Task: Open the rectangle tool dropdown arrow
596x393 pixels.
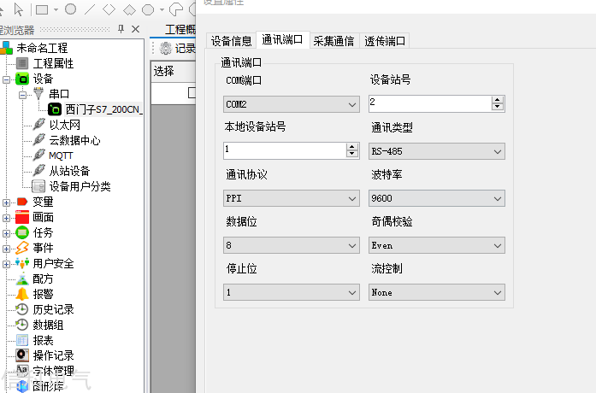Action: 56,10
